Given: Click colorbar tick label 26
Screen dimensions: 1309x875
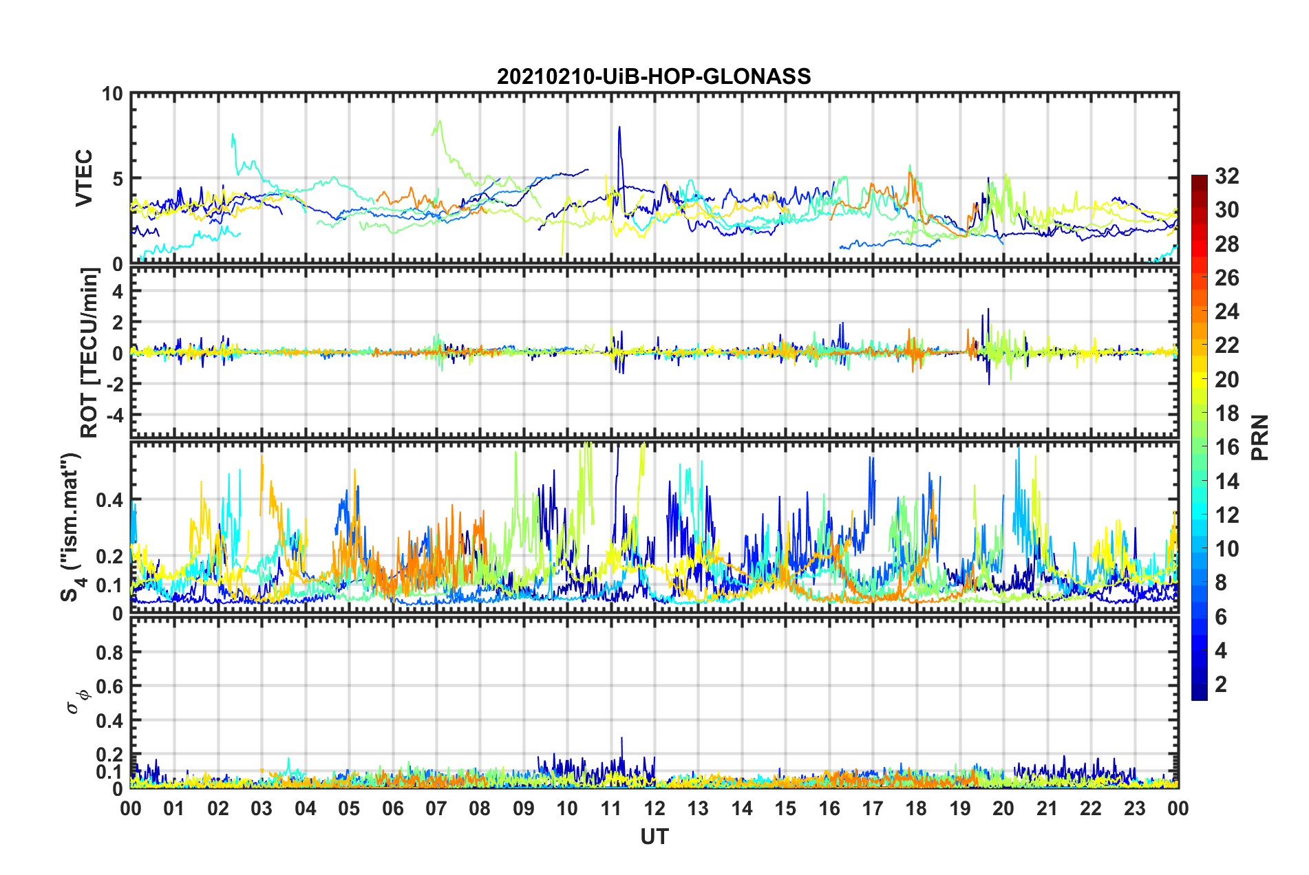Looking at the screenshot, I should tap(1226, 278).
